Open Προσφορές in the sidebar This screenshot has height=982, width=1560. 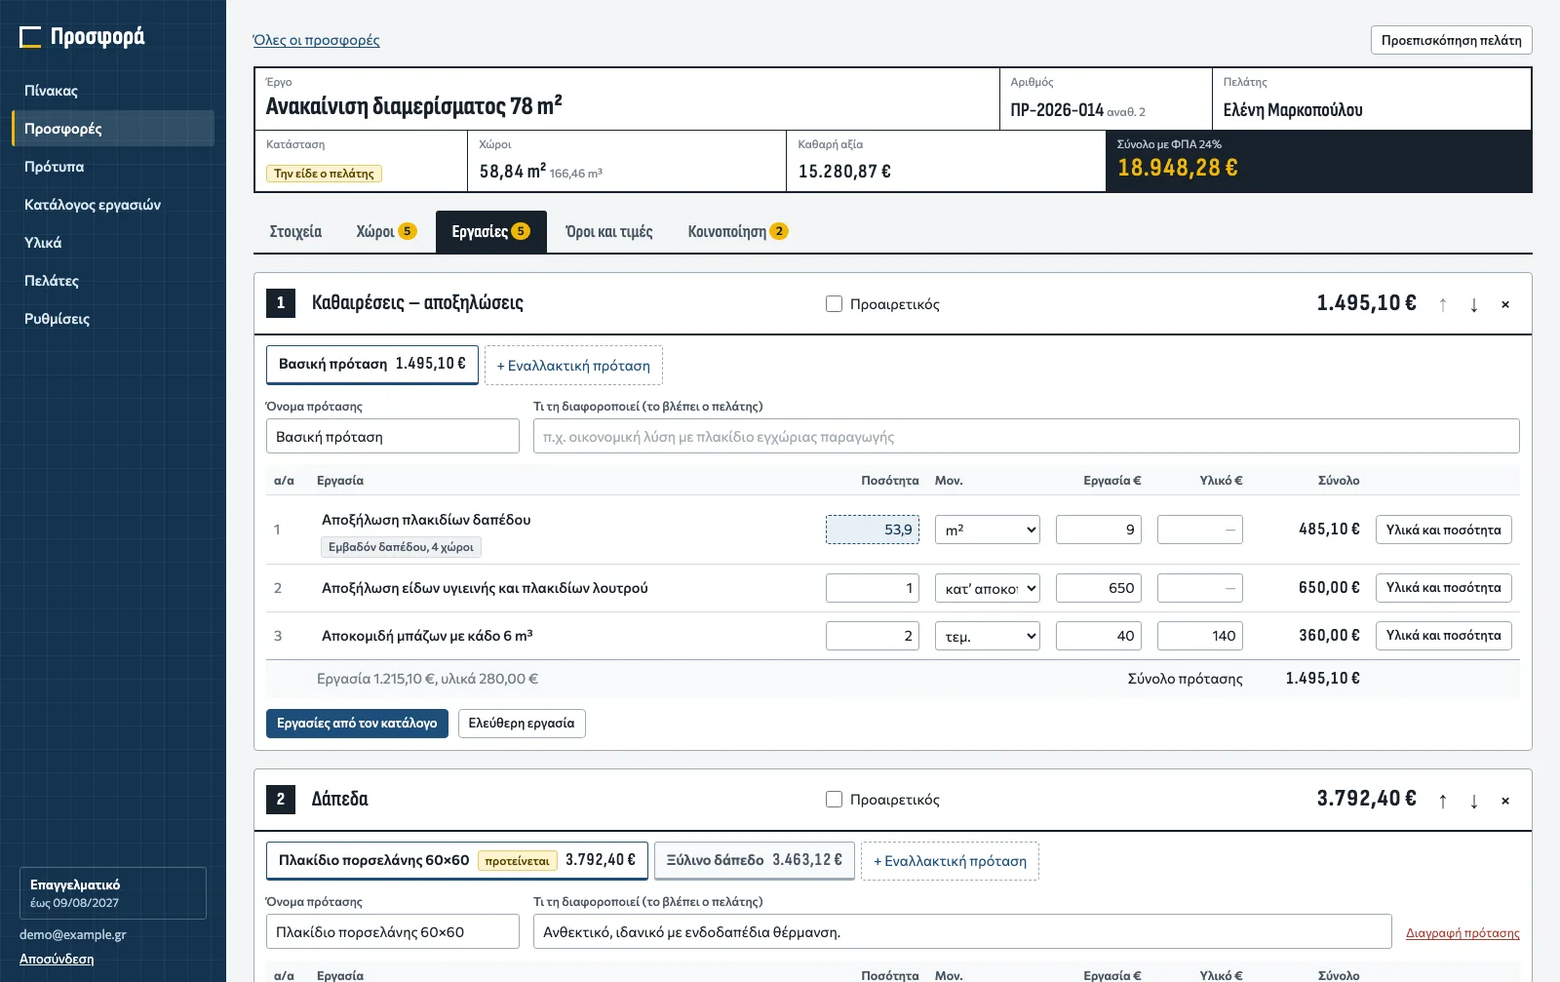(113, 129)
